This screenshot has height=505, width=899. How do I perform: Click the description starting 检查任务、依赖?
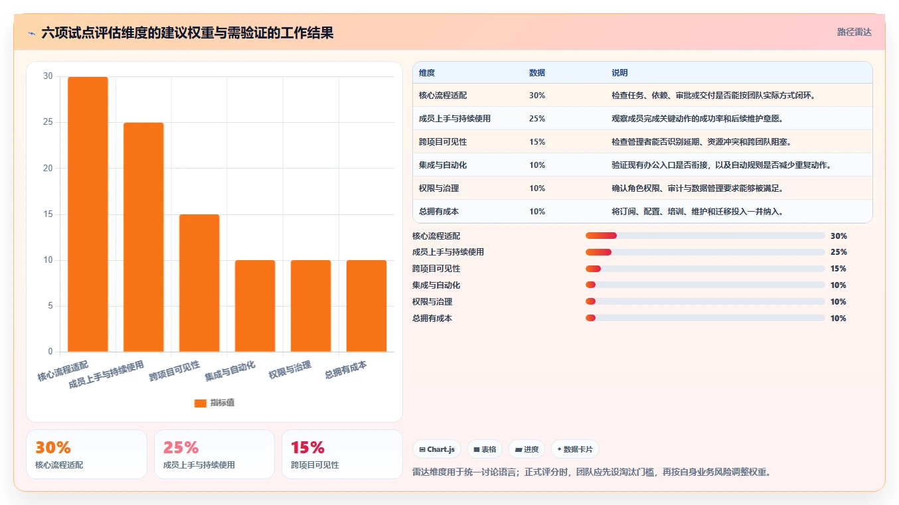point(714,96)
